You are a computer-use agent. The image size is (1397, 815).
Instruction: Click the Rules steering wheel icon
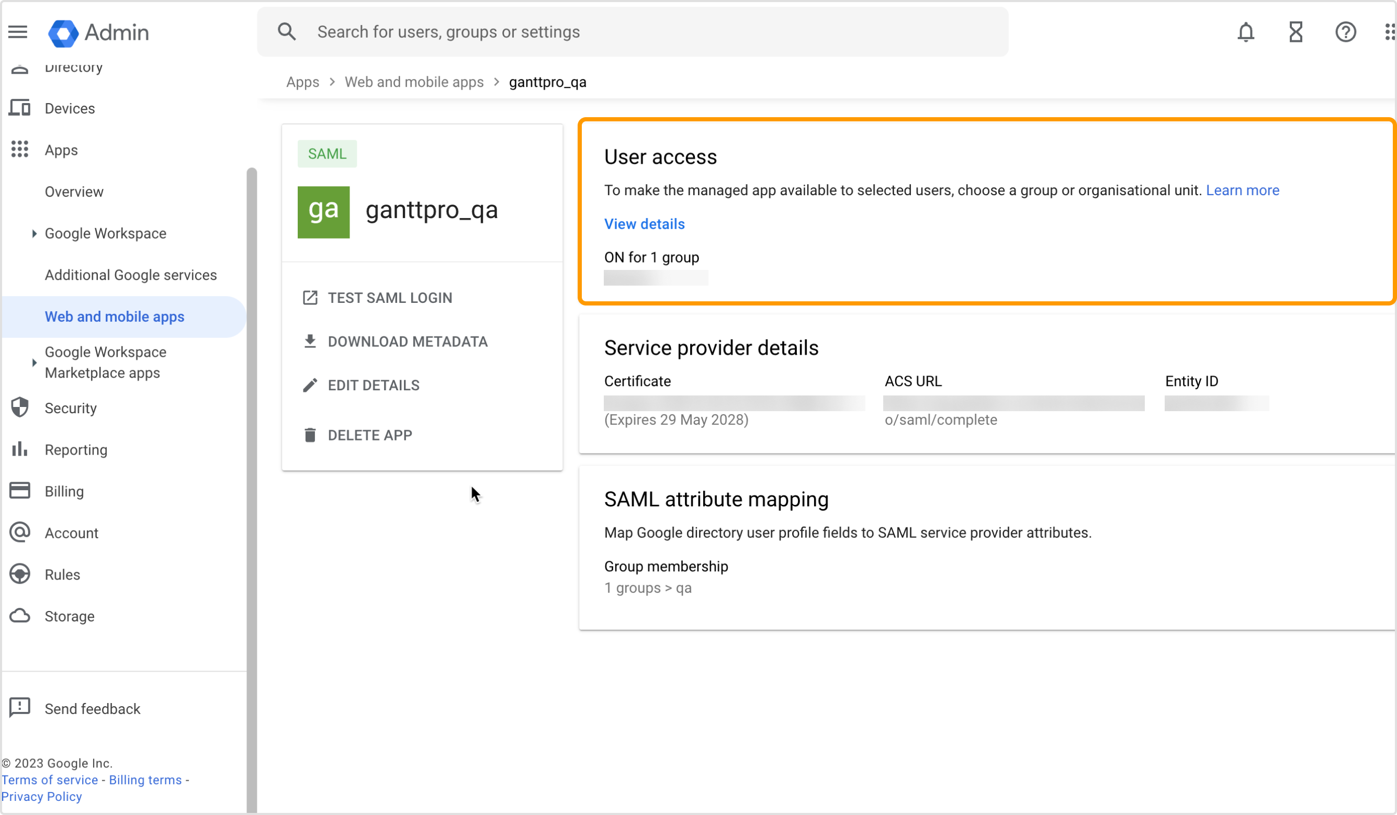point(20,574)
